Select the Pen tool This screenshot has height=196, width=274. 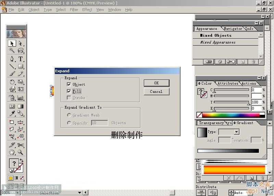(x=12, y=59)
